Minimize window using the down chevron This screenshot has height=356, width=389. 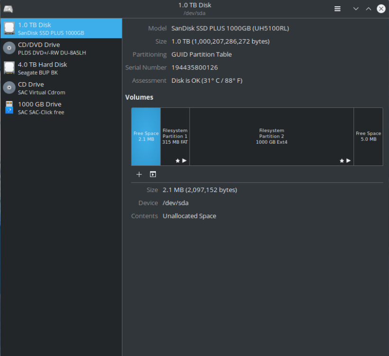click(x=356, y=9)
